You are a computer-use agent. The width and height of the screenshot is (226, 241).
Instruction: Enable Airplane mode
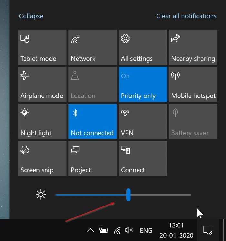42,84
